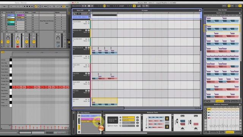Click the down arrow below BarForm List
Viewport: 243px width, 137px height.
pyautogui.click(x=208, y=101)
